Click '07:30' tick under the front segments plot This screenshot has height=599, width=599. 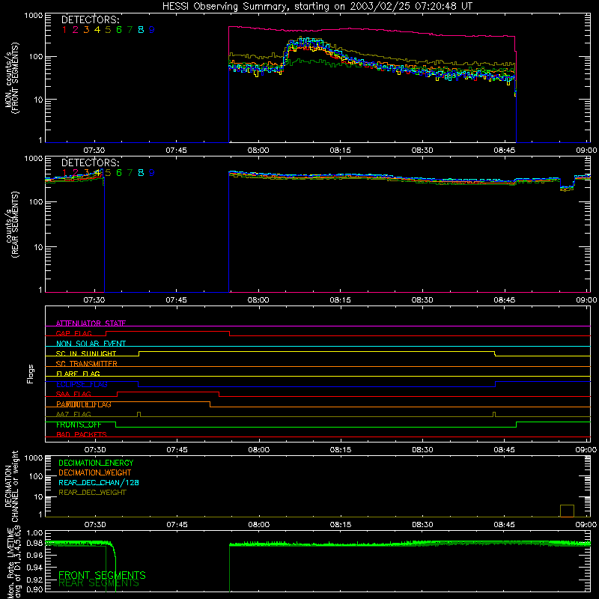coord(94,150)
